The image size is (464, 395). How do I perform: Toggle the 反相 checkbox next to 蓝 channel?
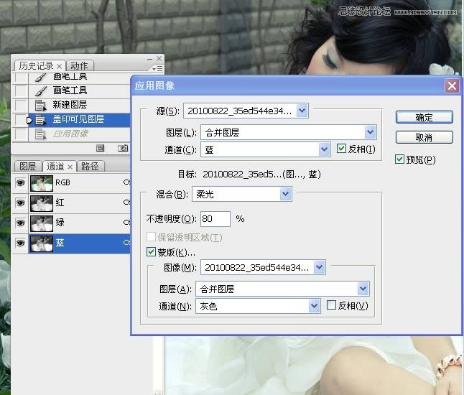click(x=342, y=149)
